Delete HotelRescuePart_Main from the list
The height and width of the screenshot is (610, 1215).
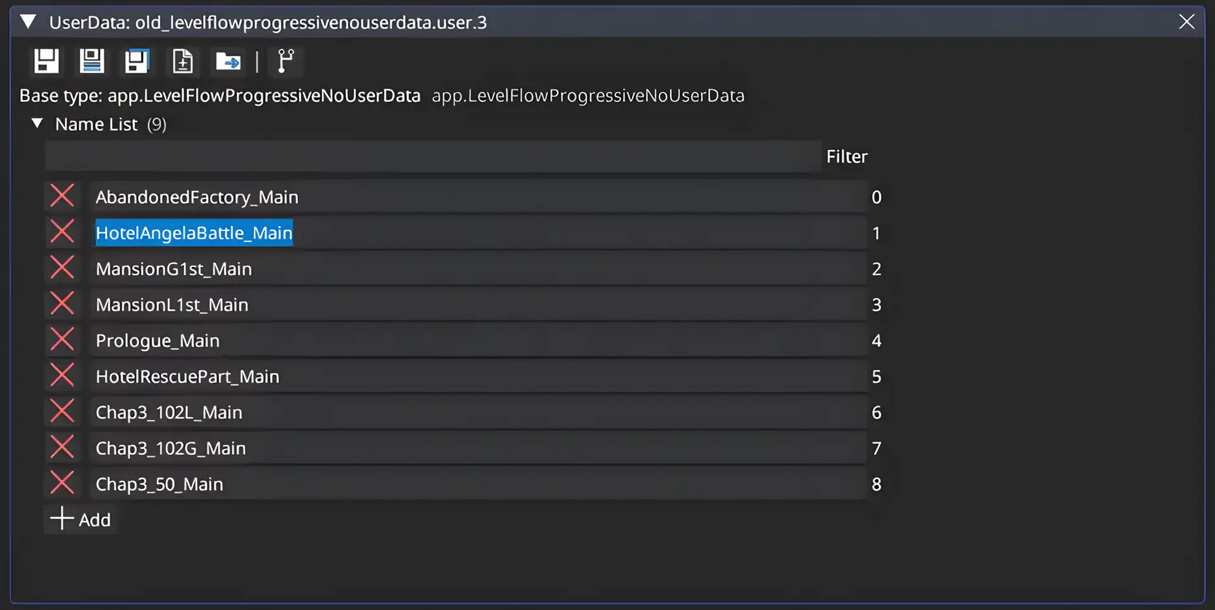click(62, 376)
